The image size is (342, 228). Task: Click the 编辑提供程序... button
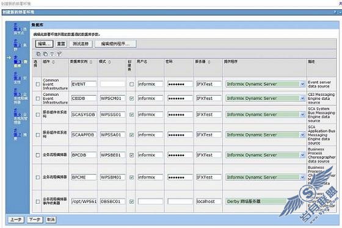tap(115, 44)
